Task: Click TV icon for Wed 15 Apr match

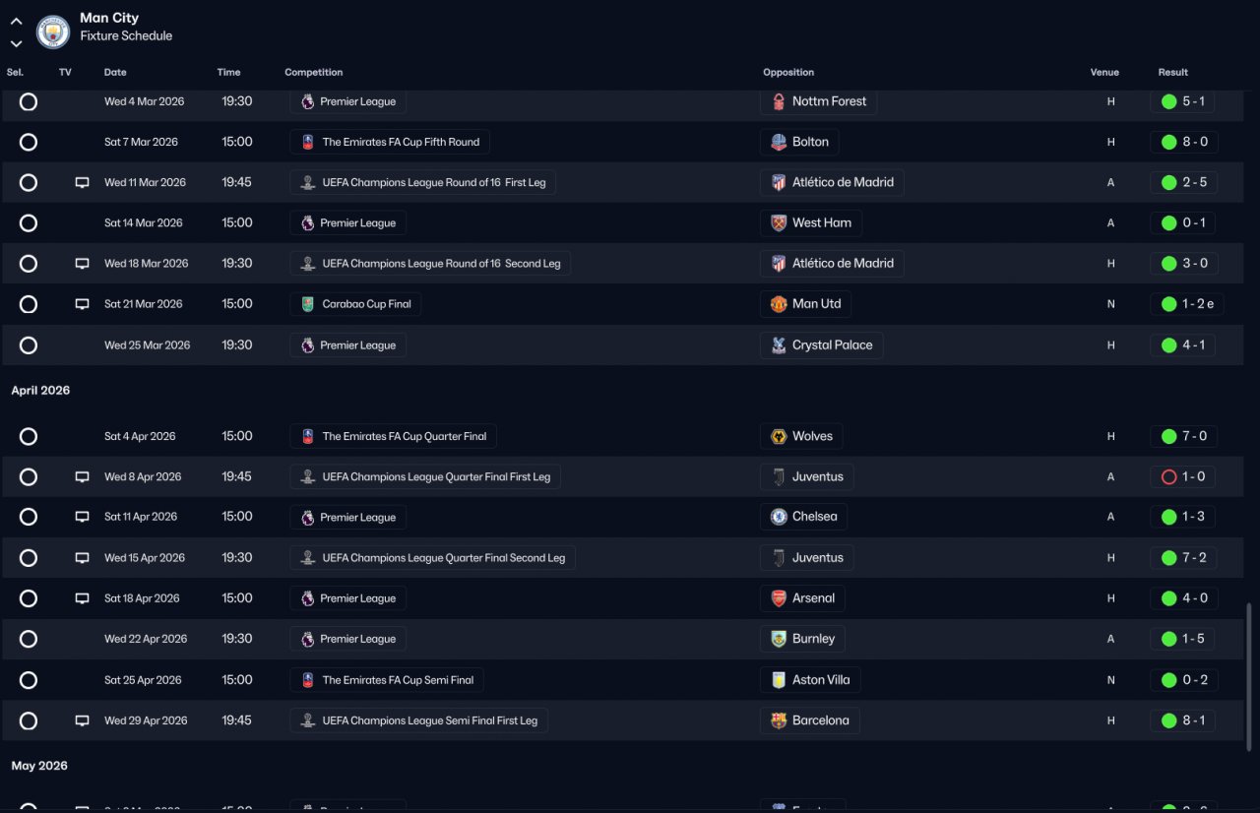Action: pyautogui.click(x=83, y=558)
